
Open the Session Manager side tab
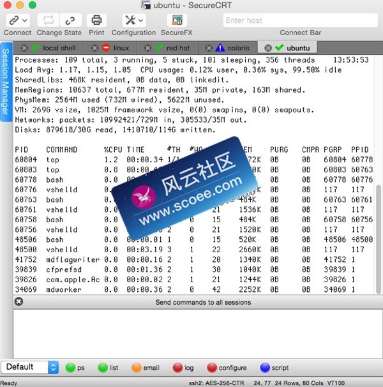point(6,82)
